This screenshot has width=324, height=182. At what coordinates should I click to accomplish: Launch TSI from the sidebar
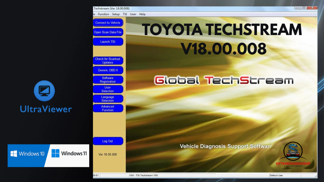108,42
